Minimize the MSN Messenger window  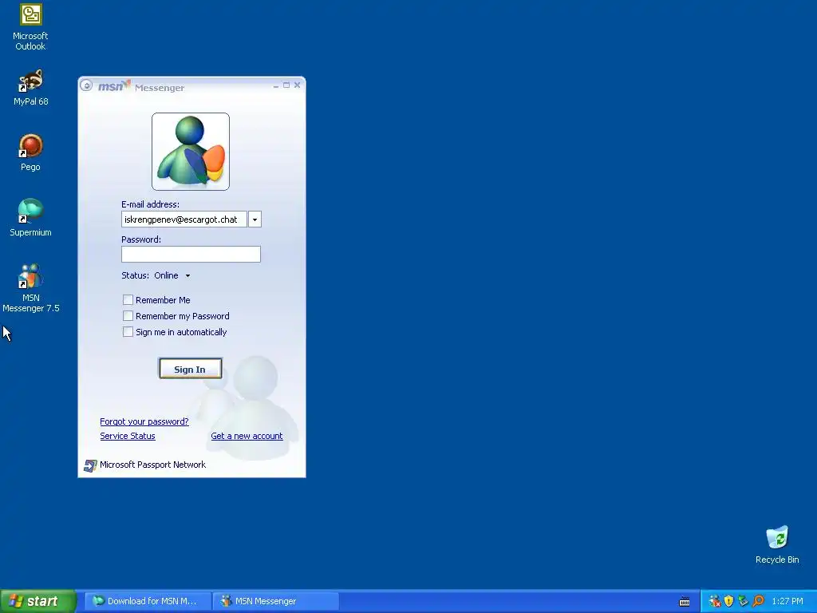(275, 85)
